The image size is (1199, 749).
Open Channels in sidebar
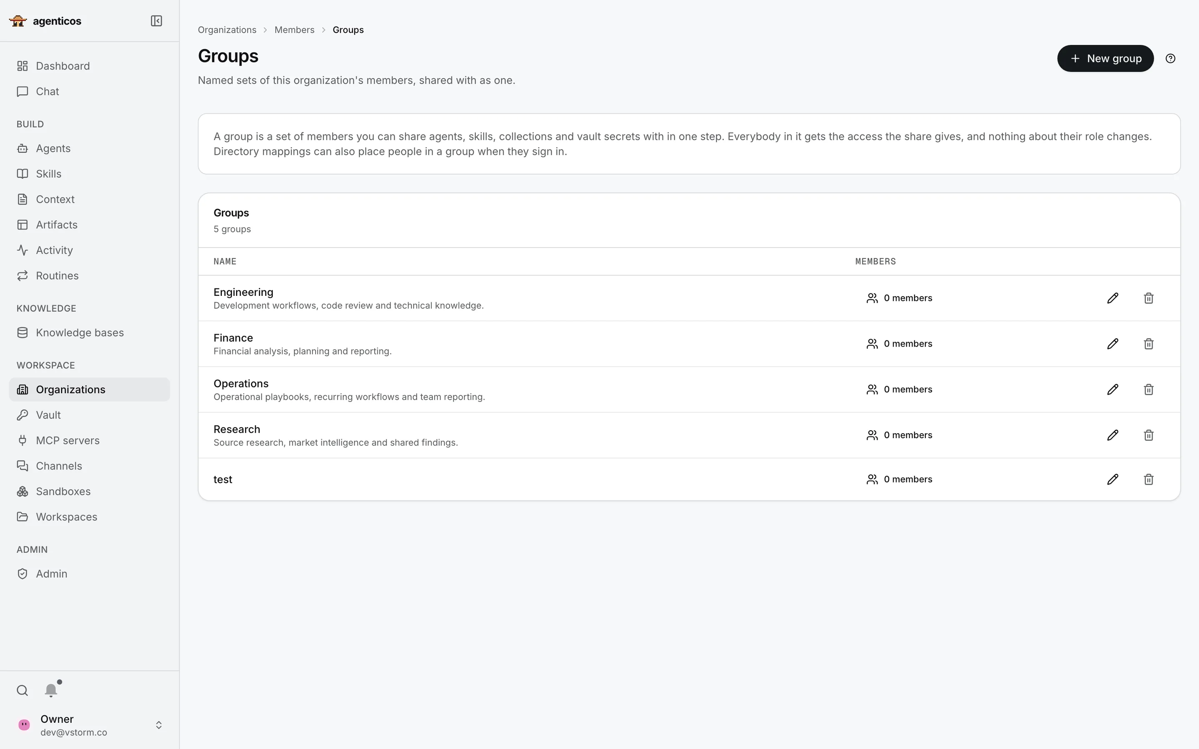tap(89, 466)
